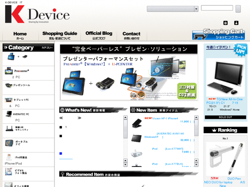Click the 32,800 price text
250x187 pixels.
(x=184, y=140)
